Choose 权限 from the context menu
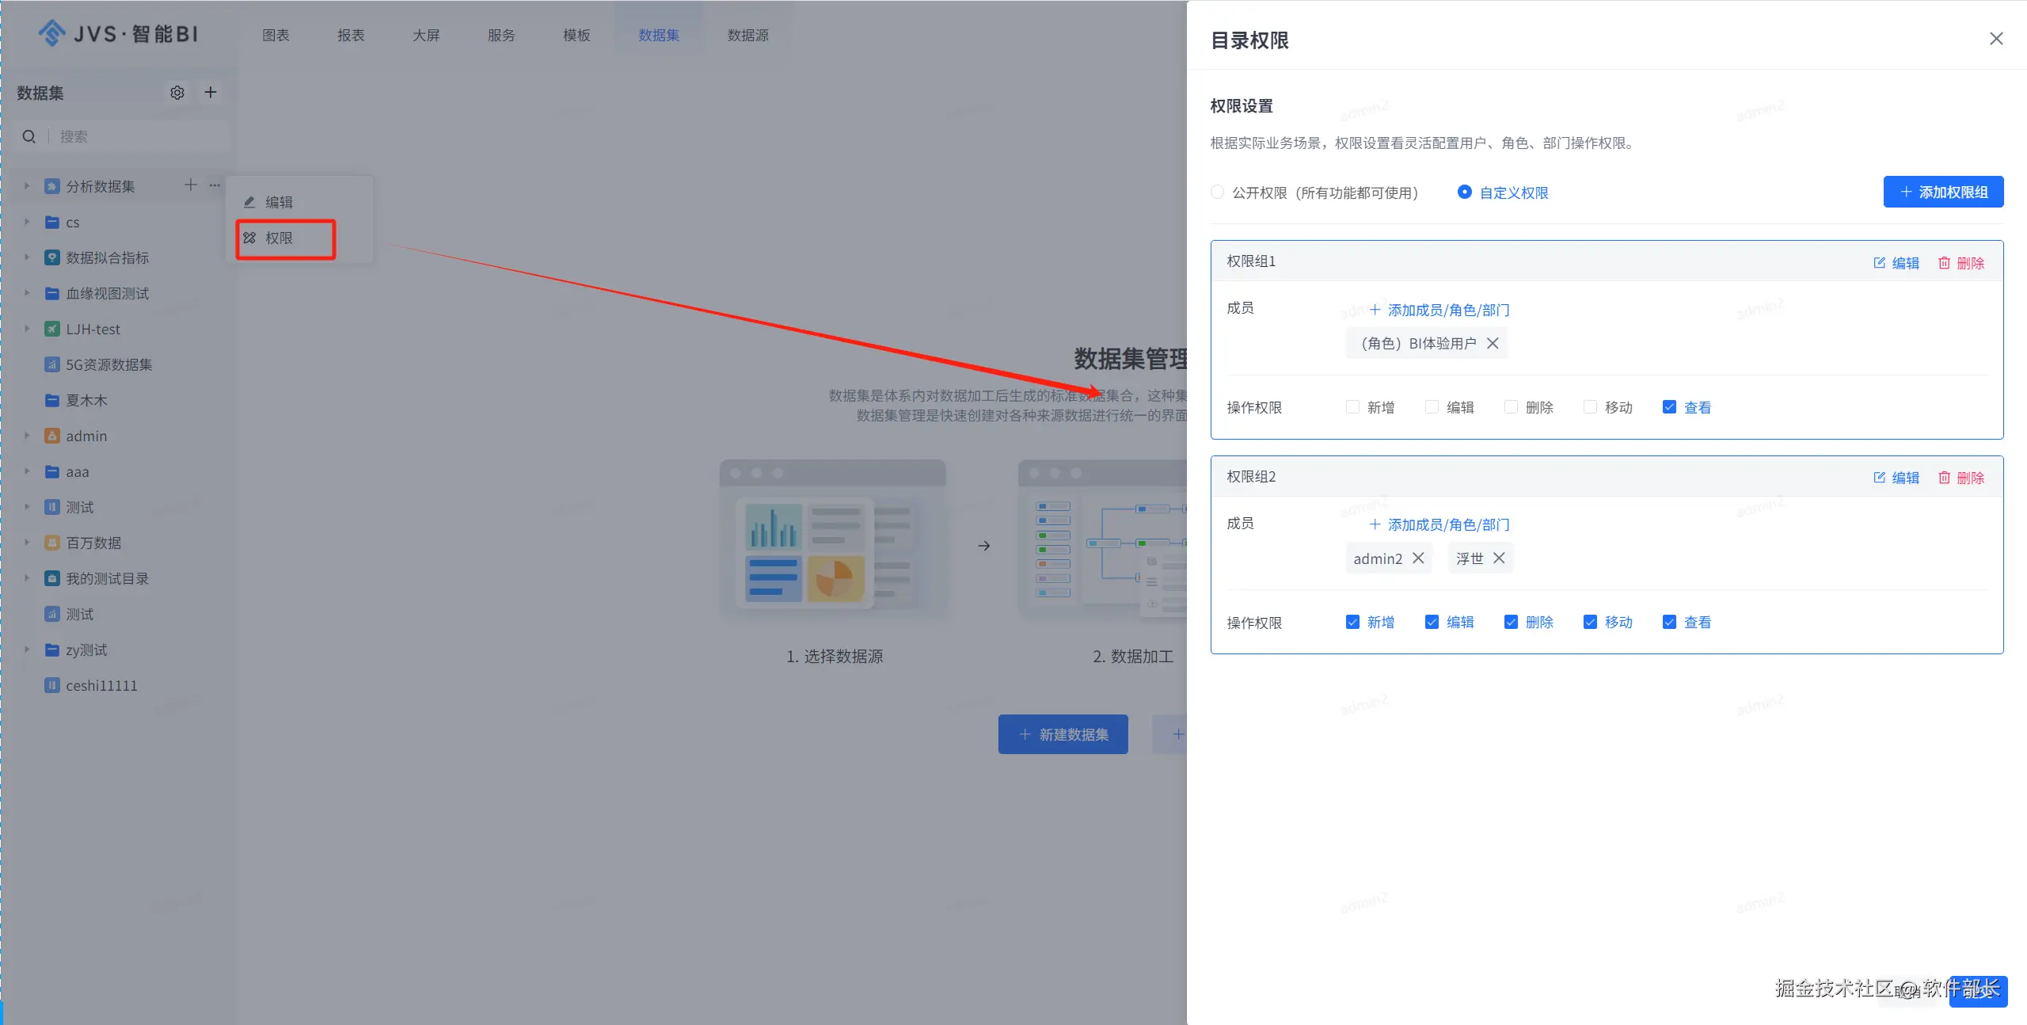Viewport: 2027px width, 1025px height. coord(279,238)
